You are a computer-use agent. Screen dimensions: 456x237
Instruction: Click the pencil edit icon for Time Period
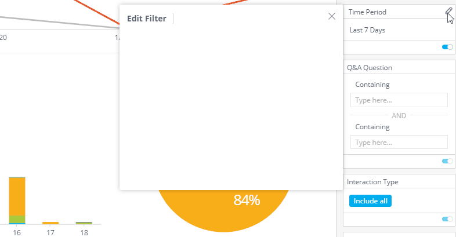pos(448,12)
